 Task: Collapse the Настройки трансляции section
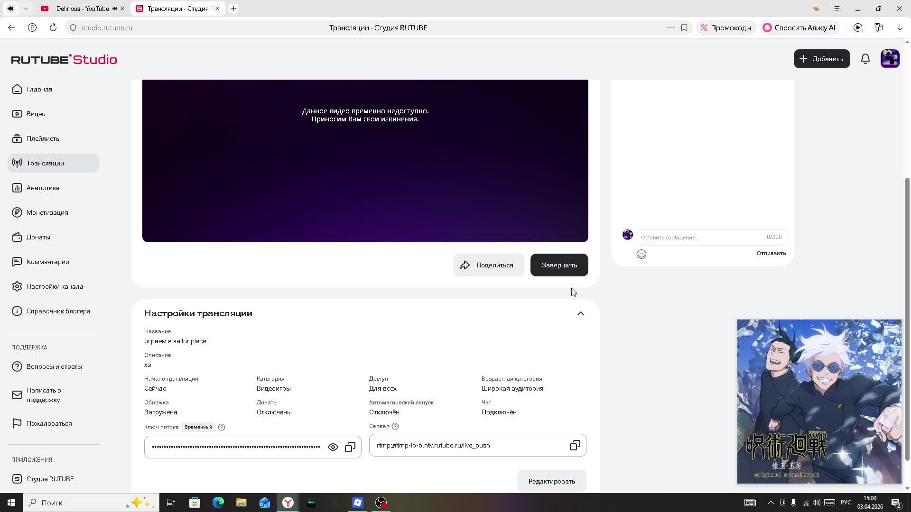click(x=580, y=313)
